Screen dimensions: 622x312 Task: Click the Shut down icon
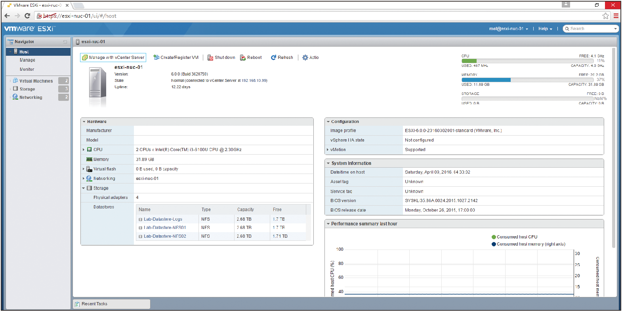tap(210, 57)
